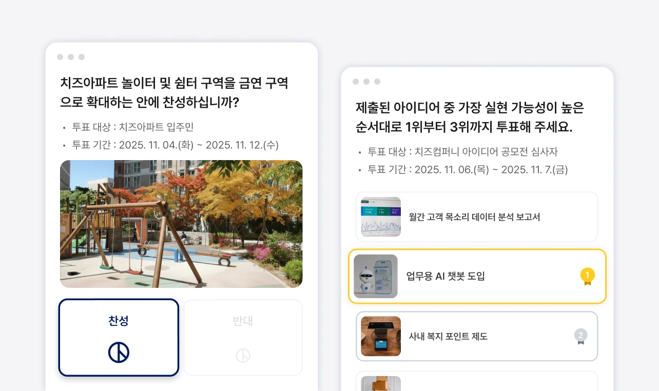
Task: Click the 사내 복지 포인트 제도 thumbnail image
Action: [x=380, y=336]
